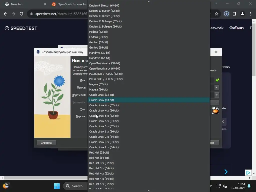Open Chrome profile icon
The height and width of the screenshot is (192, 256).
(x=242, y=14)
